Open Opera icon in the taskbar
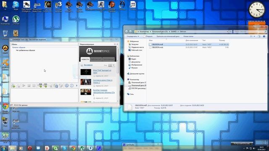 point(30,148)
